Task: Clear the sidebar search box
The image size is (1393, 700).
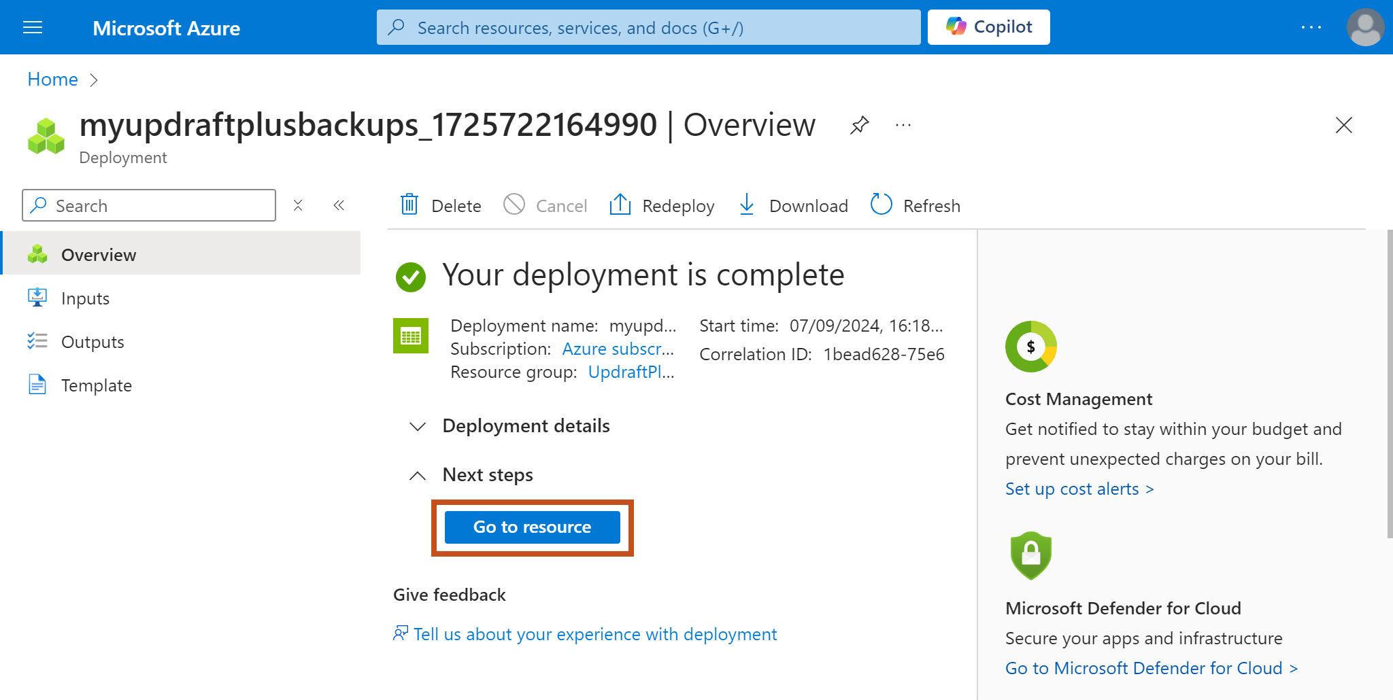Action: (298, 205)
